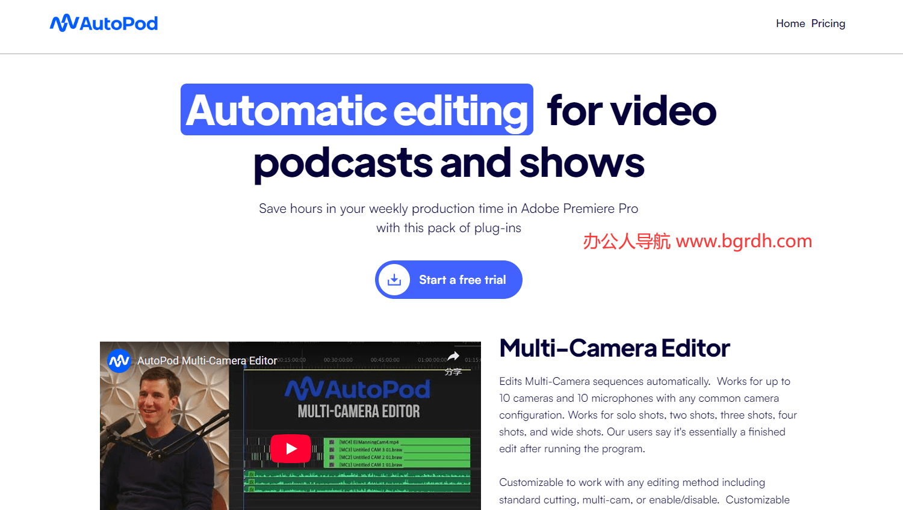Viewport: 903px width, 510px height.
Task: Click the AutoPod wordmark in the header
Action: pos(119,23)
